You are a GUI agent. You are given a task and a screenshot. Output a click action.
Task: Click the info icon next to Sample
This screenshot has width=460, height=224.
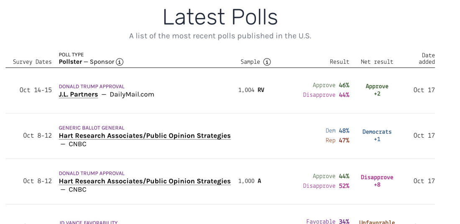tap(267, 62)
